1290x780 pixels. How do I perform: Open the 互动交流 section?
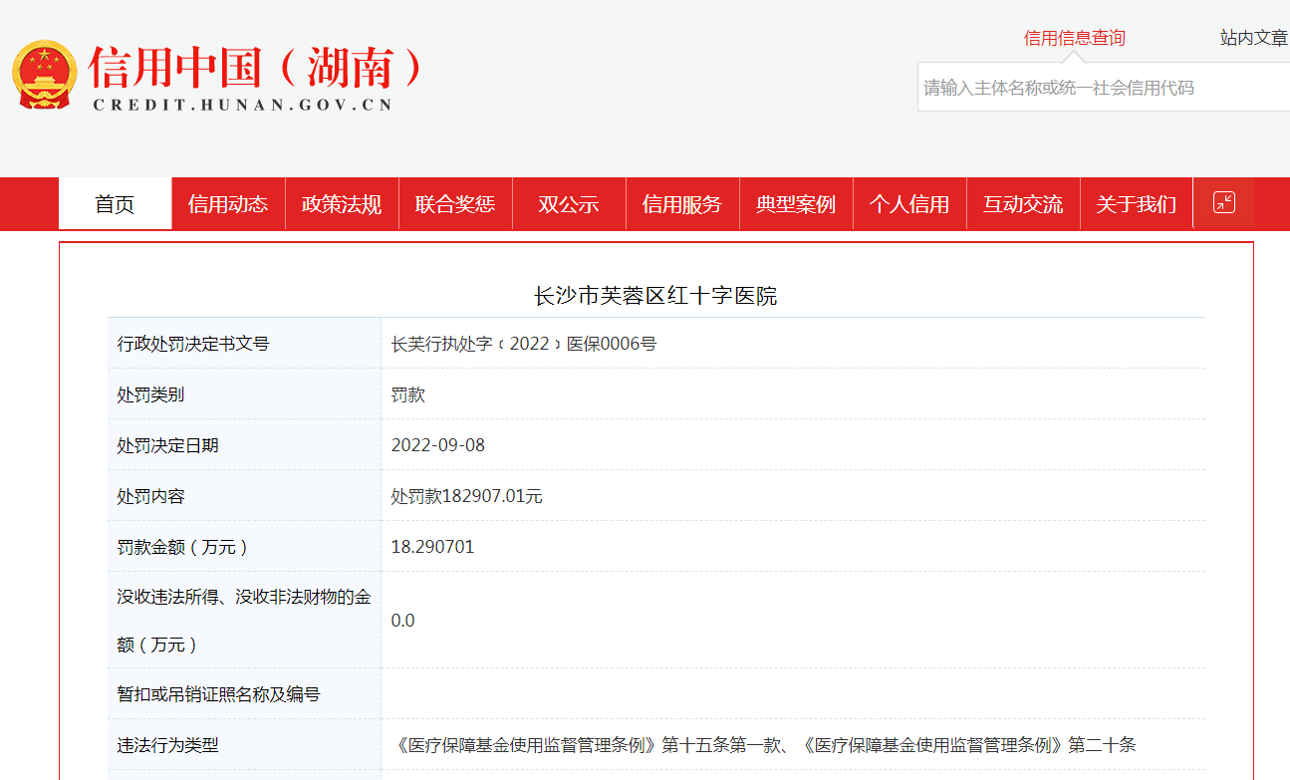tap(1023, 204)
